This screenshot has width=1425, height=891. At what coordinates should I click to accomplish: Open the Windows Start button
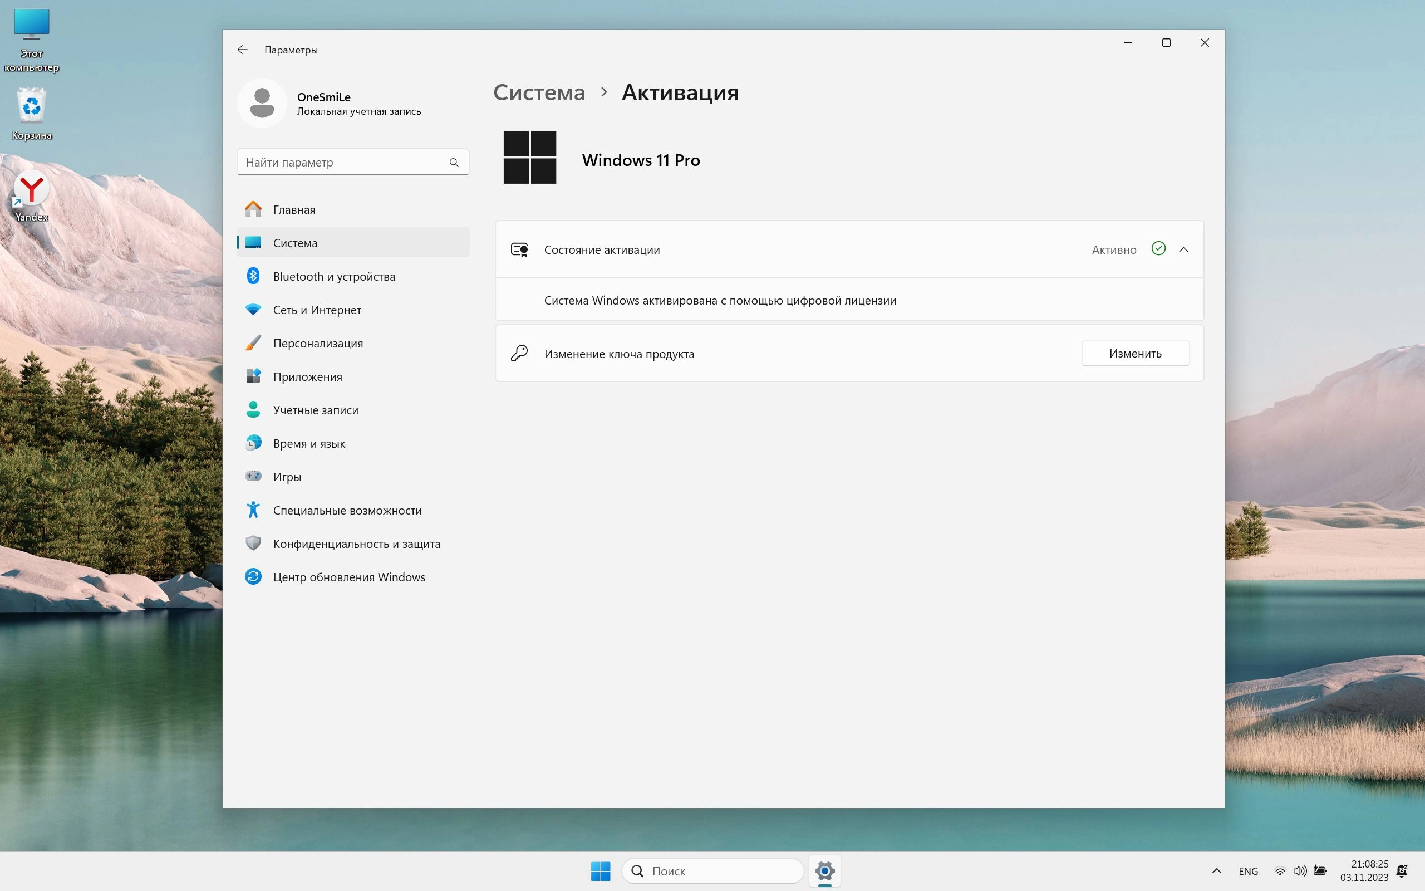601,871
